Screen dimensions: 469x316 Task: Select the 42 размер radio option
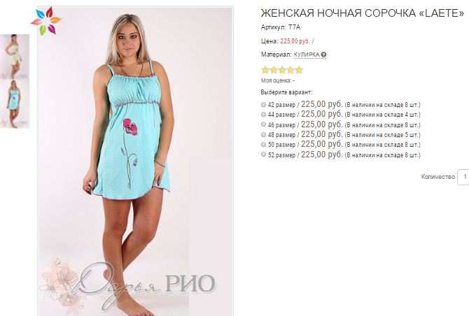point(263,105)
